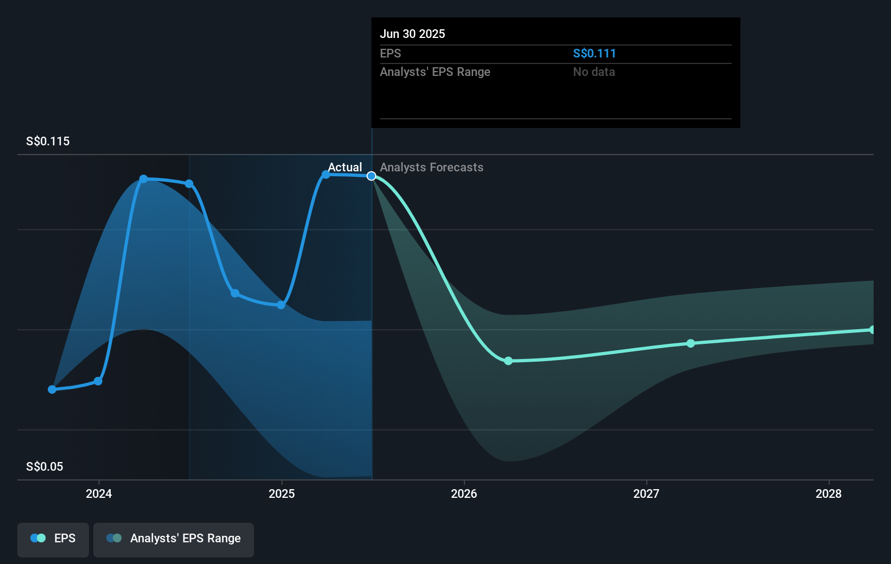Select the Analysts Forecasts label

(x=431, y=167)
